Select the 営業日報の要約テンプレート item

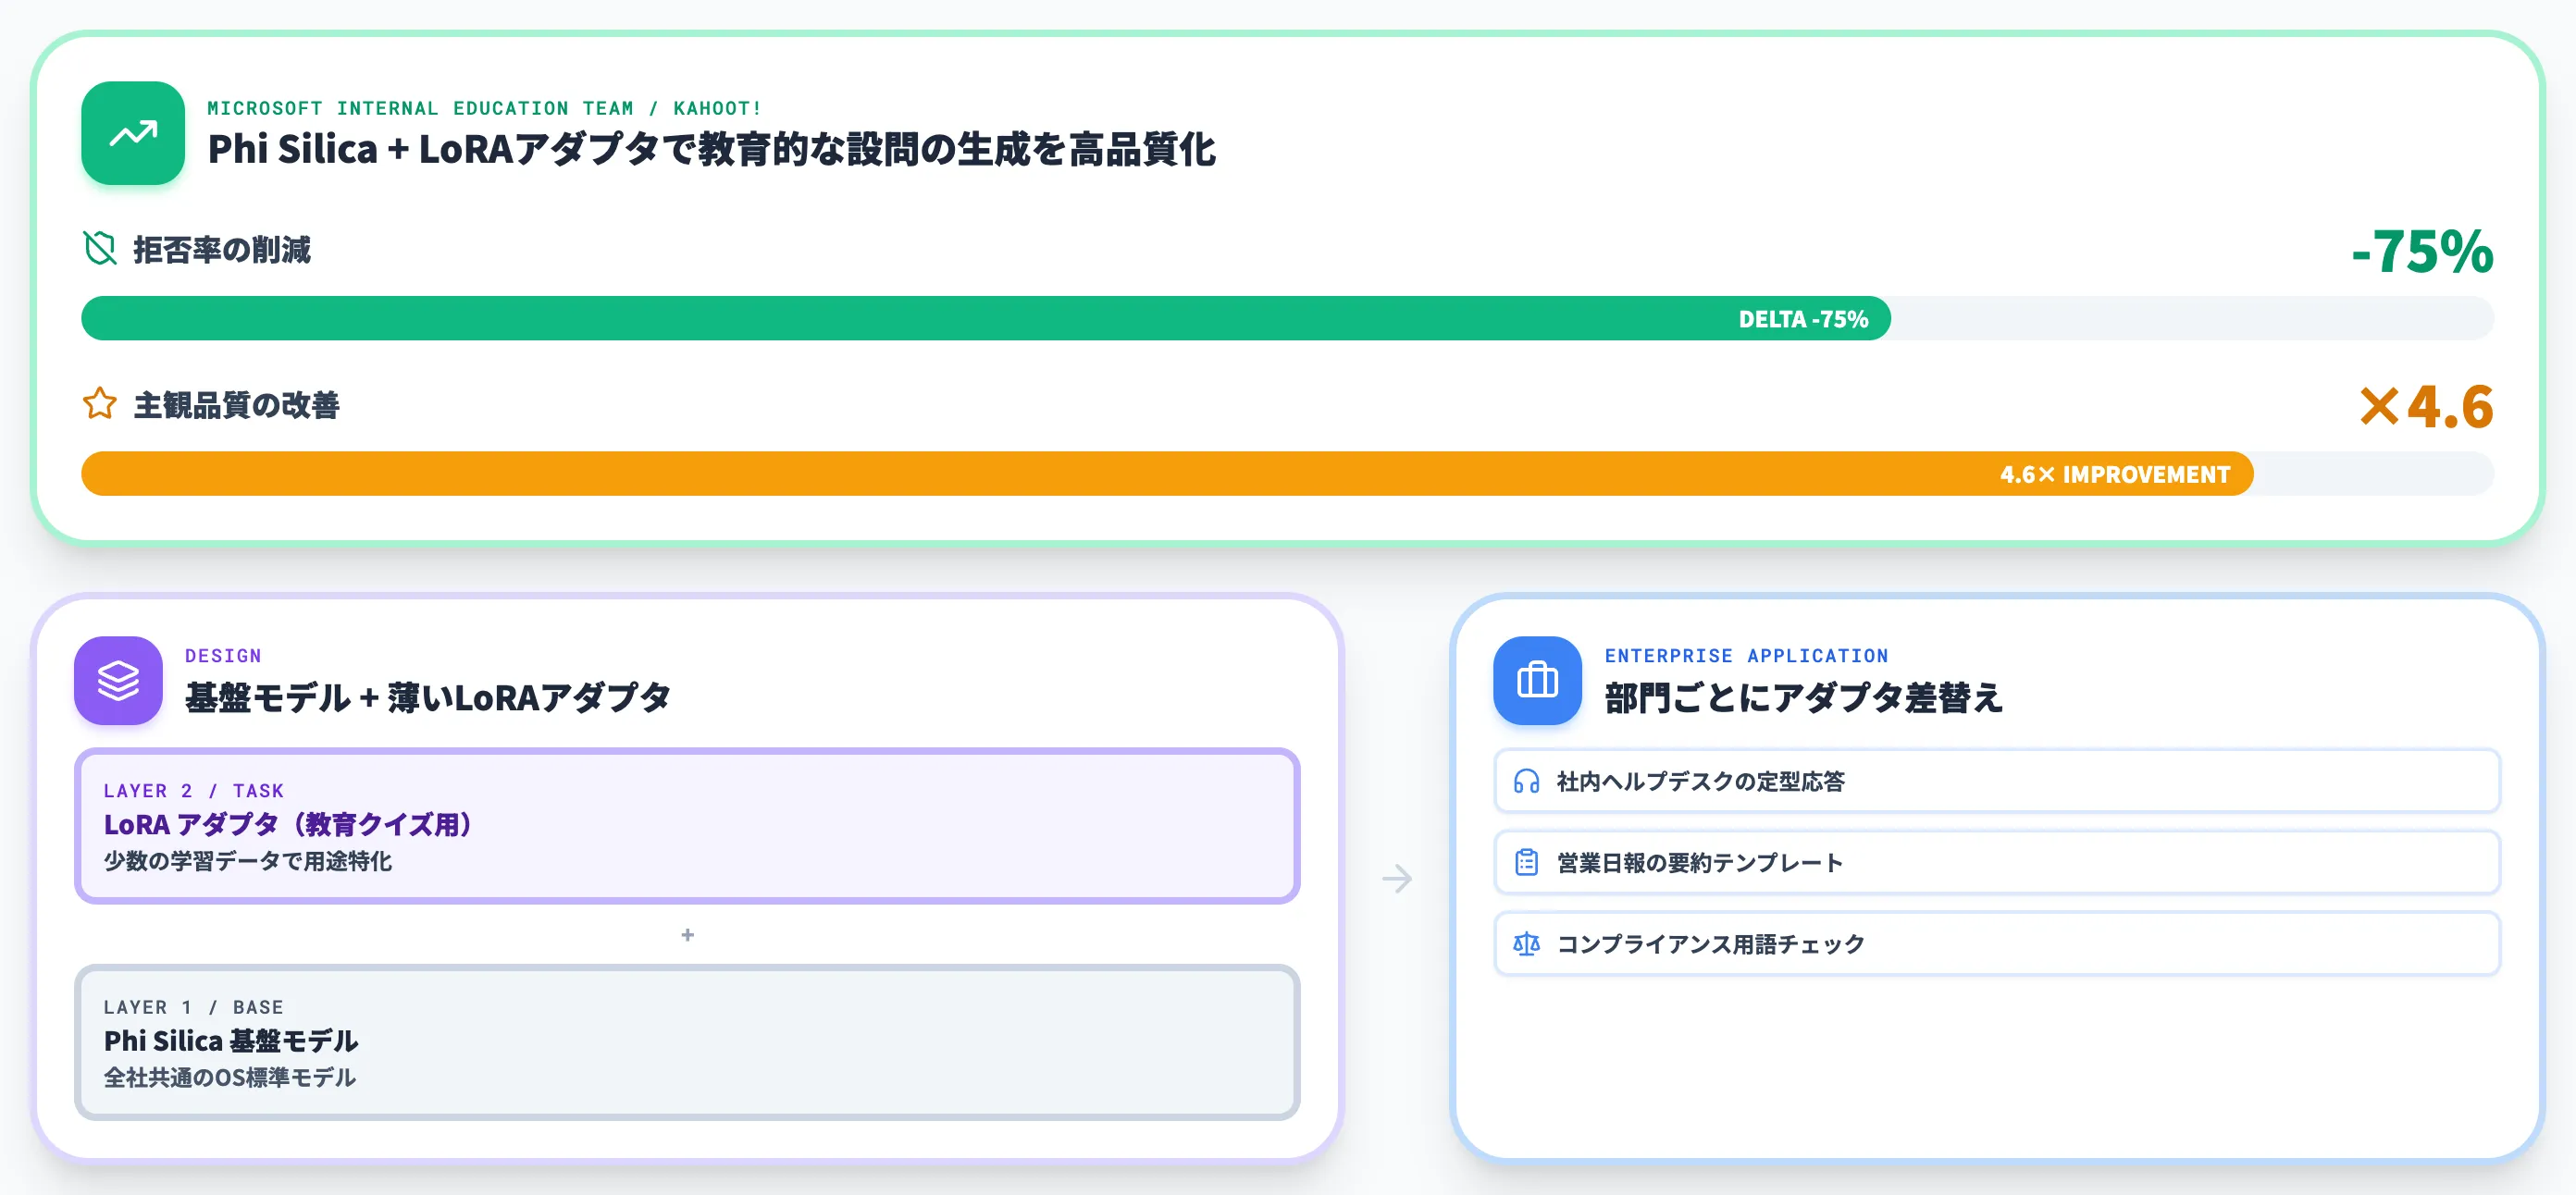click(x=1996, y=862)
